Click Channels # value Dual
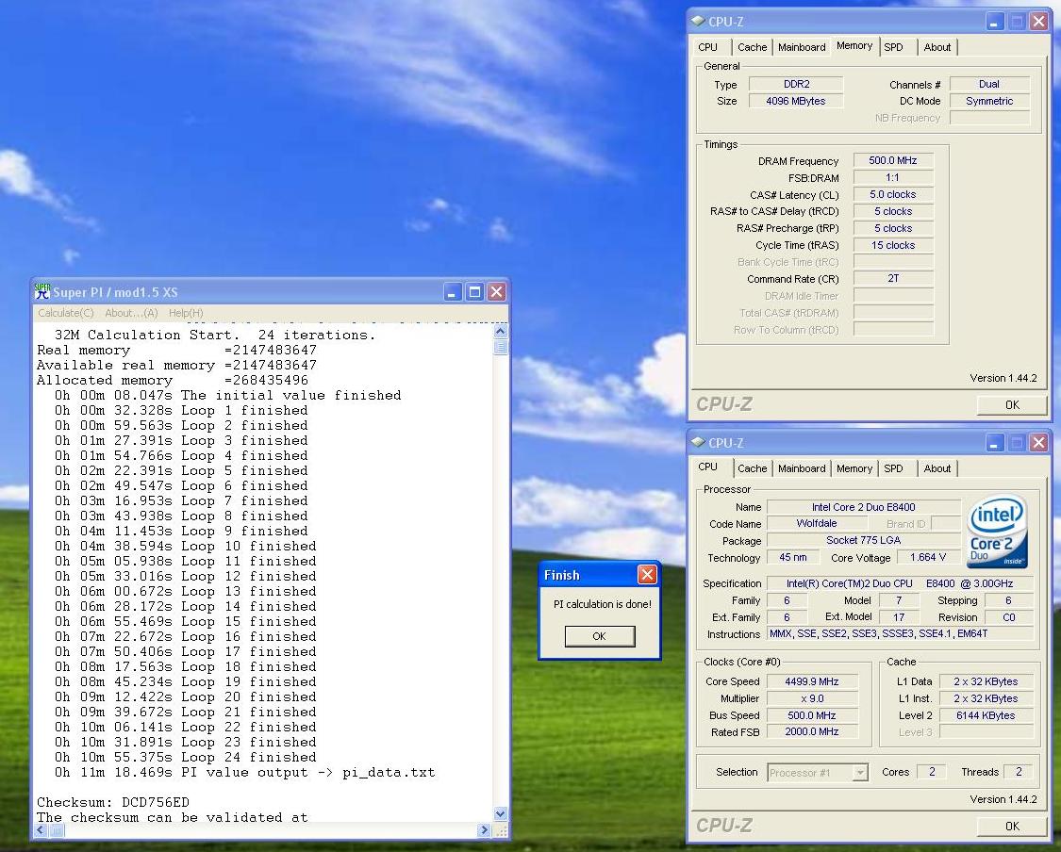Screen dimensions: 1061x852 pos(989,85)
